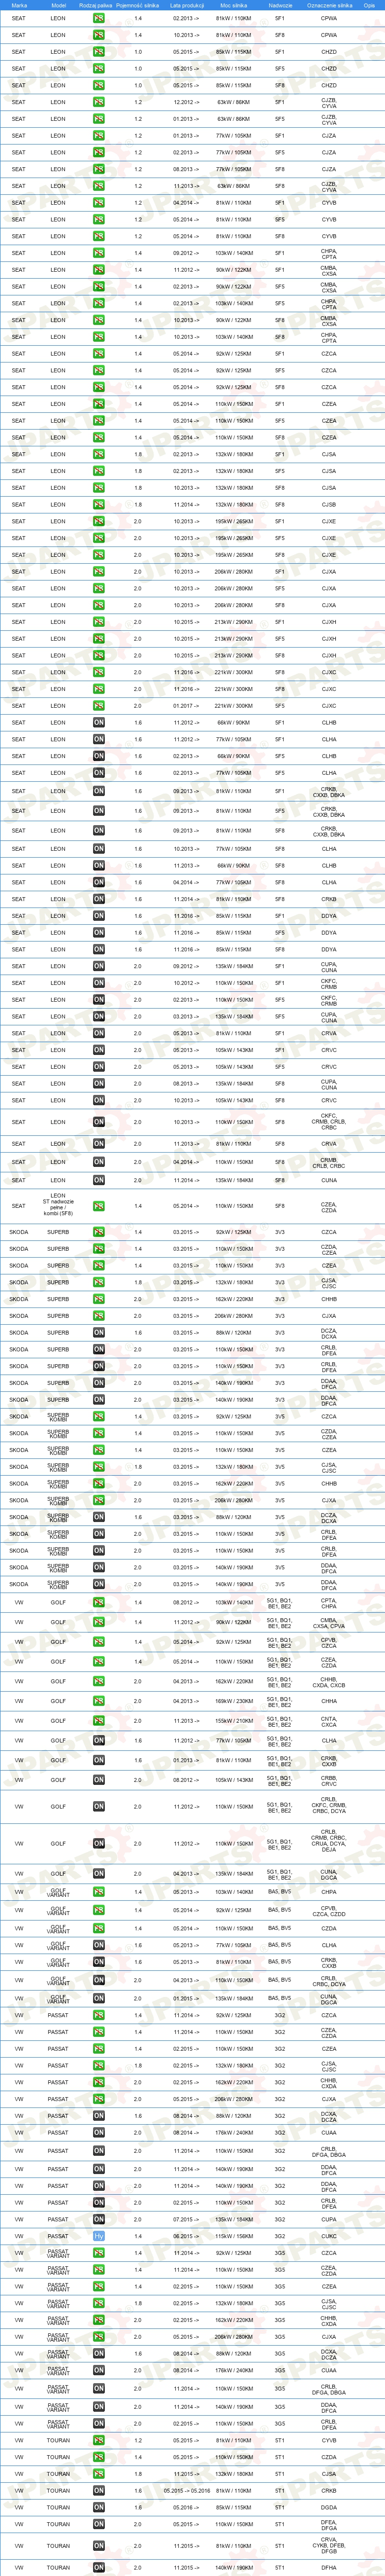This screenshot has width=385, height=2576.
Task: Click the petrol icon in the LEON ST nadwozie row
Action: pos(99,1205)
